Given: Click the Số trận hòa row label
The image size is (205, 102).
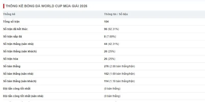Looking at the screenshot, I should tap(11, 59).
